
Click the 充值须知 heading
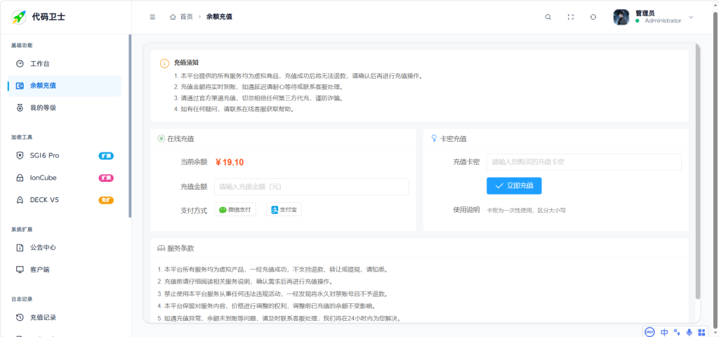coord(185,62)
